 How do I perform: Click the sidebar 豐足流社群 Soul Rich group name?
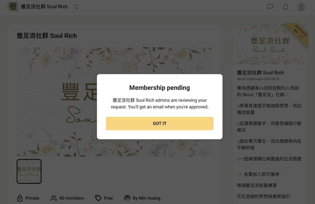[x=260, y=73]
